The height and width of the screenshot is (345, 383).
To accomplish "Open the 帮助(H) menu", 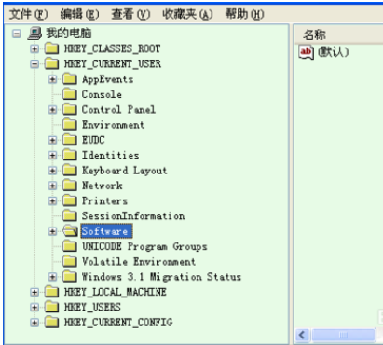I will pyautogui.click(x=244, y=14).
